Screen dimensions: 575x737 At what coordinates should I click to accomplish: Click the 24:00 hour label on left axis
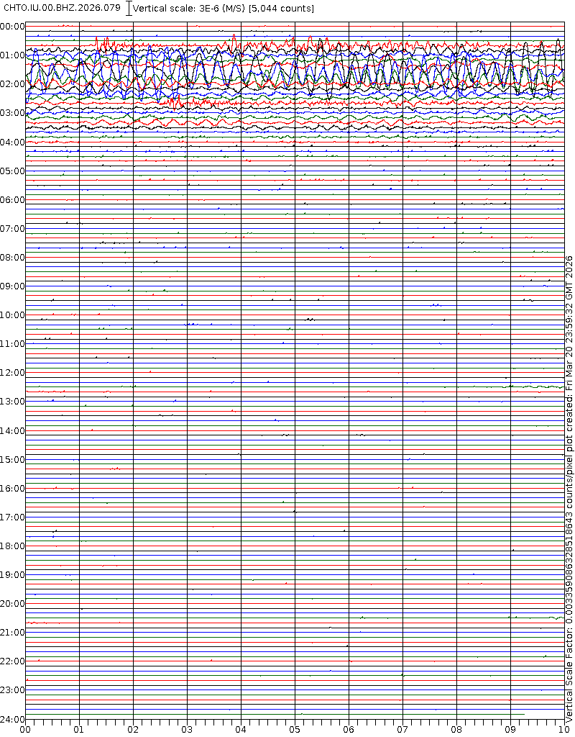click(x=12, y=719)
